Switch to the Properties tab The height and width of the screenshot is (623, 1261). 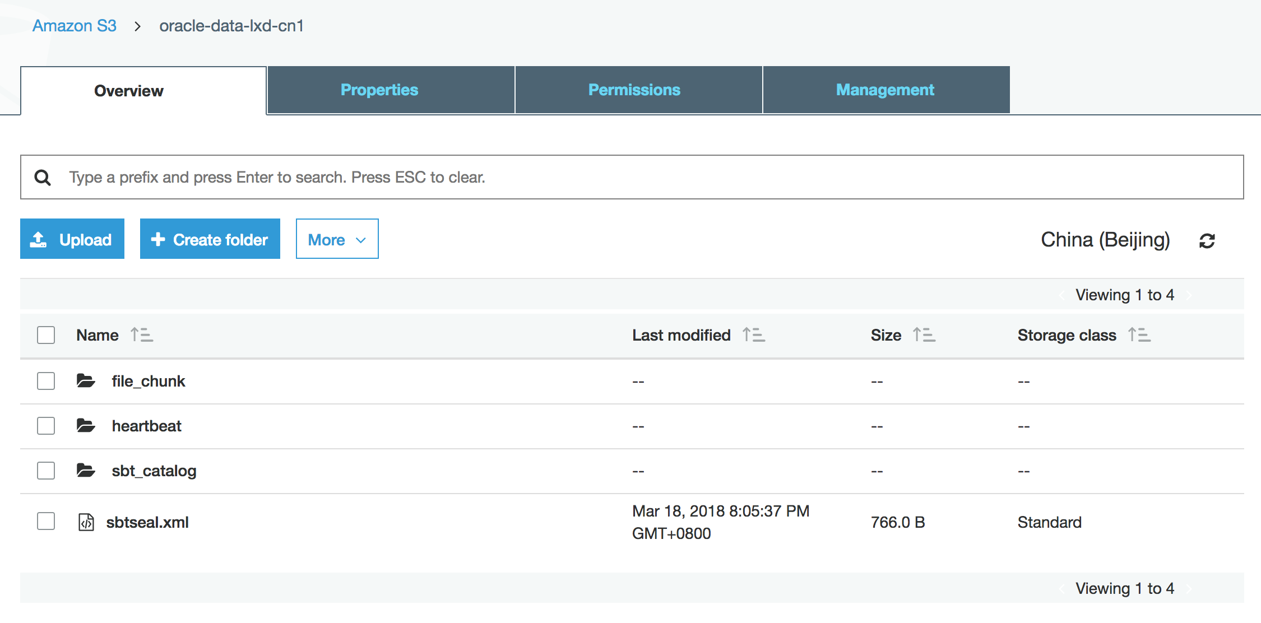click(x=379, y=90)
